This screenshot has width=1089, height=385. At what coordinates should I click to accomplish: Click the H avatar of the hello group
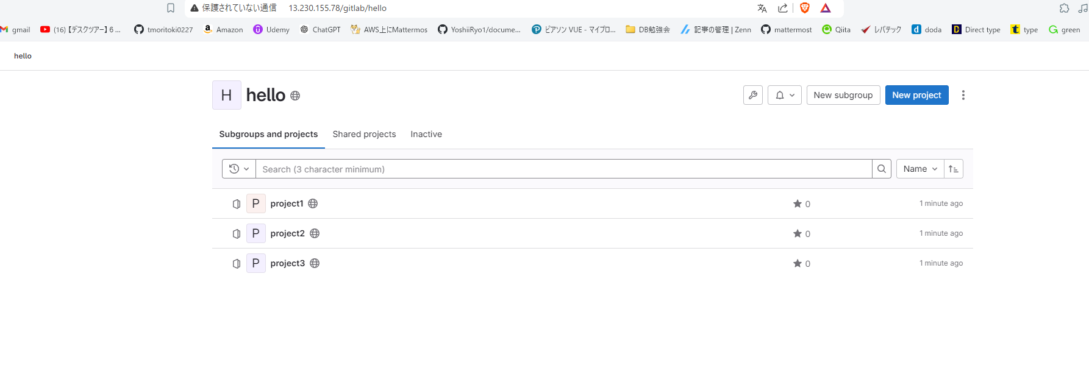tap(227, 95)
